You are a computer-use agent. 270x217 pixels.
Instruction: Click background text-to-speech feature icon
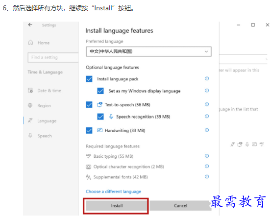point(240,144)
